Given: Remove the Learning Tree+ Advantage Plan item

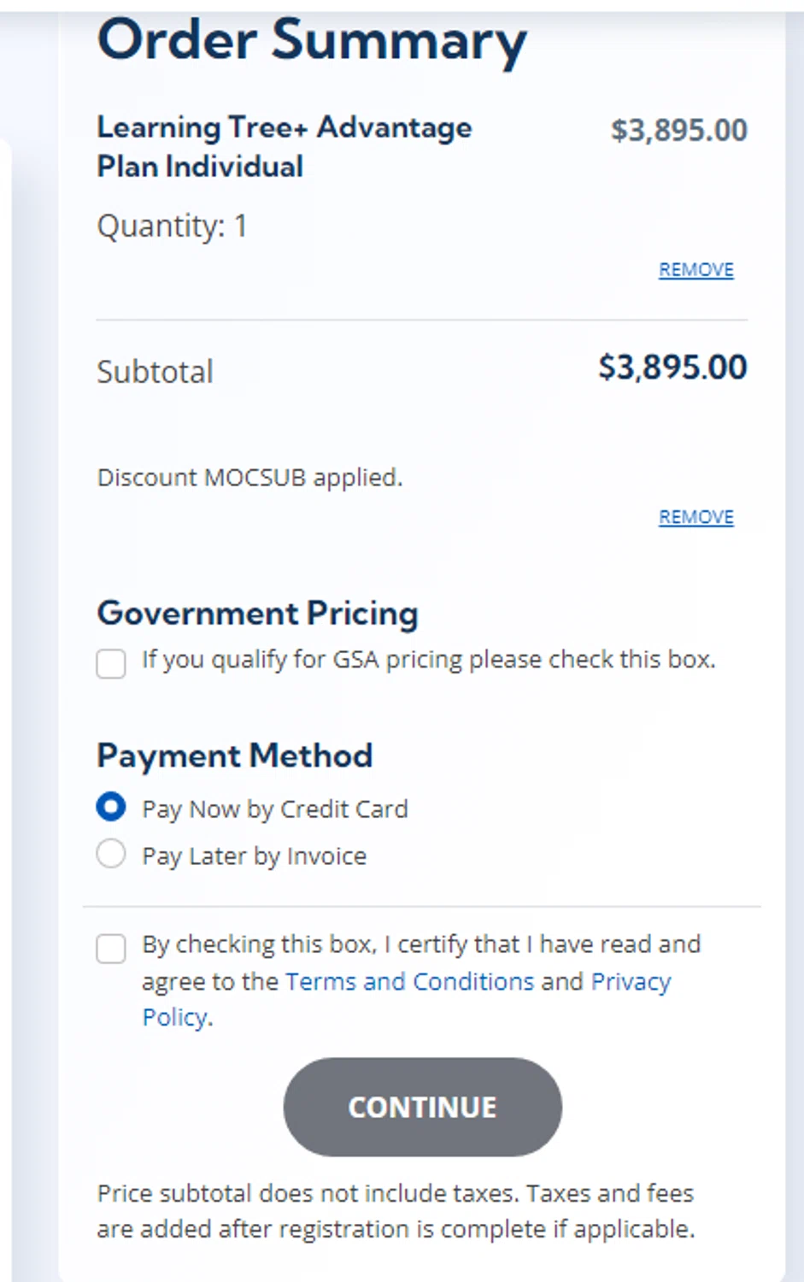Looking at the screenshot, I should pyautogui.click(x=695, y=270).
